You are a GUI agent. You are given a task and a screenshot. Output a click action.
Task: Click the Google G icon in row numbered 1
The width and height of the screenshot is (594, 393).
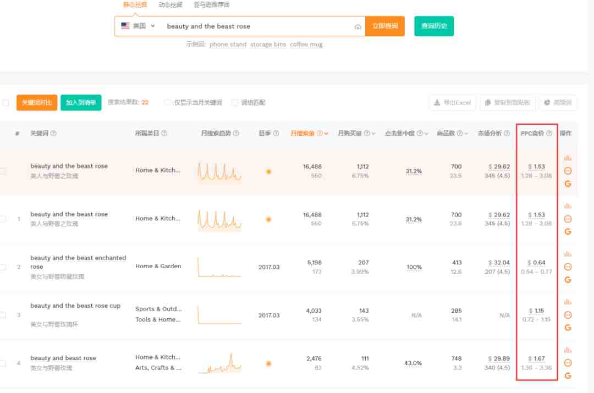pos(568,232)
